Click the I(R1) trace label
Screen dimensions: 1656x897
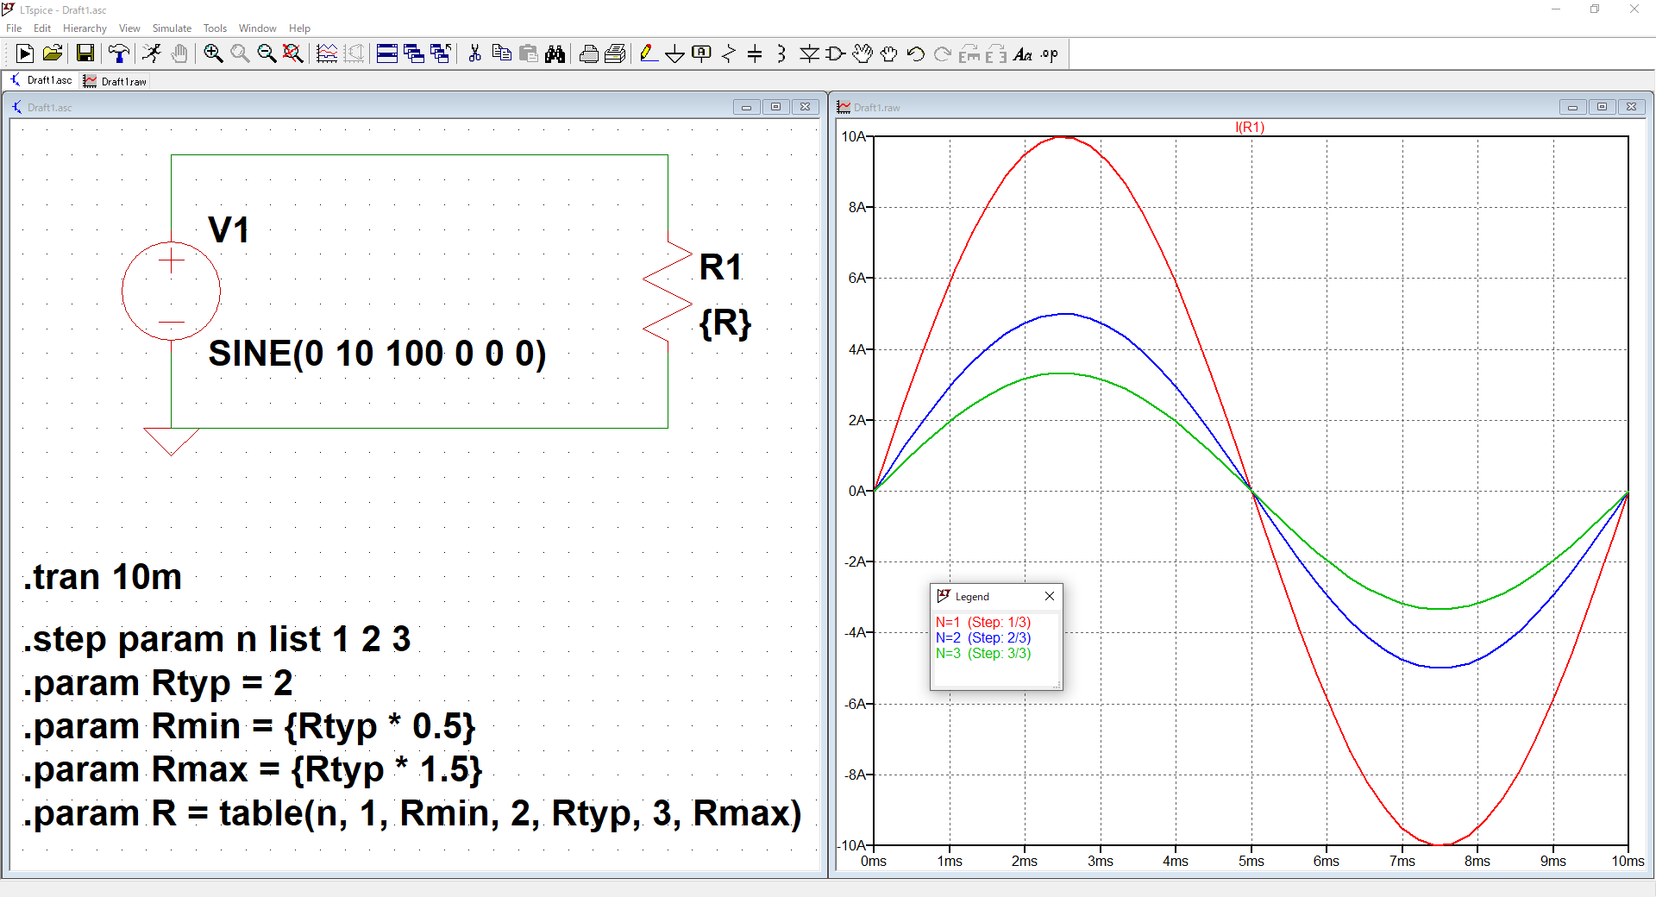pos(1250,127)
